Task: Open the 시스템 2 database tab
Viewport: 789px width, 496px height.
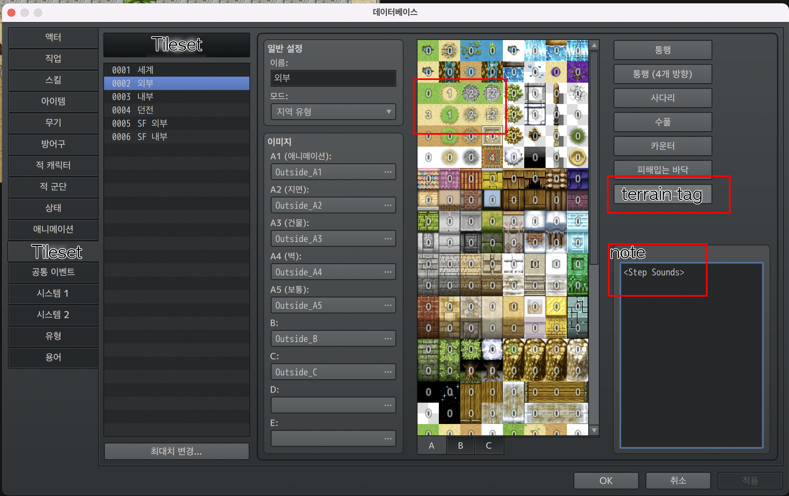Action: click(x=53, y=315)
